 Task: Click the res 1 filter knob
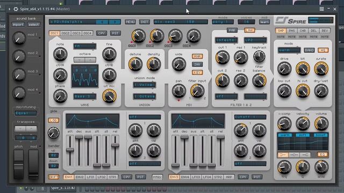[241, 57]
